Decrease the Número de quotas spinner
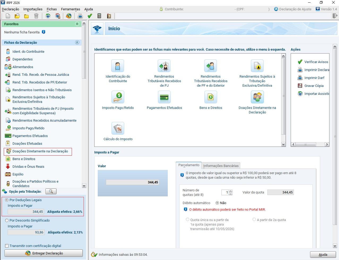This screenshot has width=339, height=260. (x=230, y=194)
